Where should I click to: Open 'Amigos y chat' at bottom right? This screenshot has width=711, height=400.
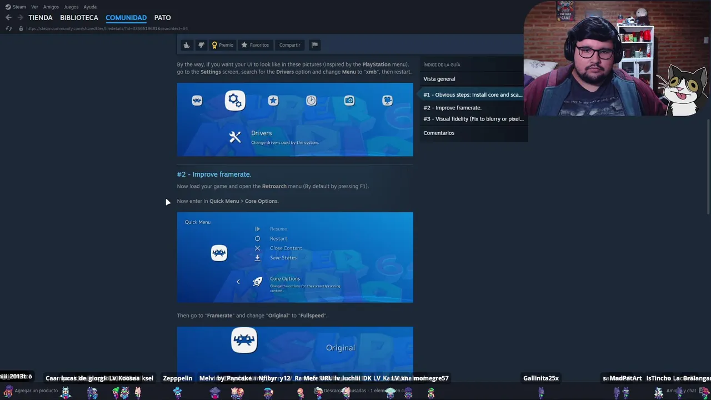coord(681,391)
